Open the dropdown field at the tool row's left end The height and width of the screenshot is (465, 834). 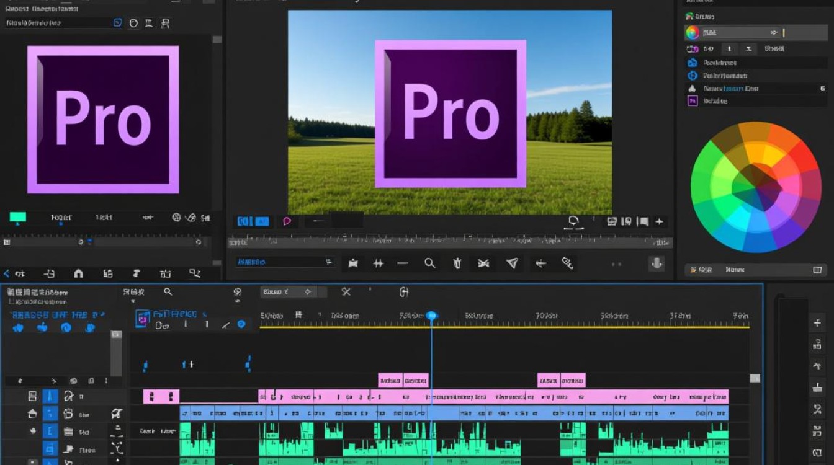[x=285, y=262]
